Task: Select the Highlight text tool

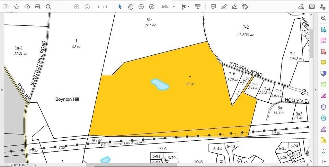Action: pos(224,7)
